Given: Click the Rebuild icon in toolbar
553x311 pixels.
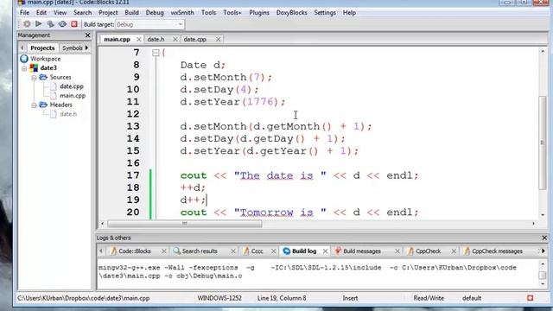Looking at the screenshot, I should pyautogui.click(x=62, y=24).
